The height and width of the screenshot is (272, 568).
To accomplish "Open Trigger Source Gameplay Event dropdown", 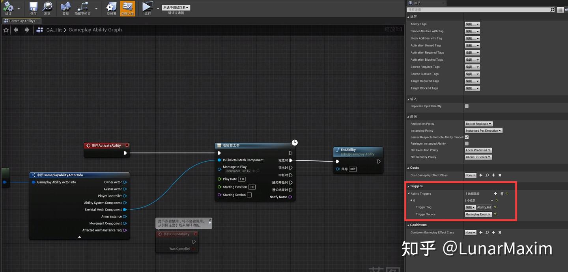I will coord(478,214).
